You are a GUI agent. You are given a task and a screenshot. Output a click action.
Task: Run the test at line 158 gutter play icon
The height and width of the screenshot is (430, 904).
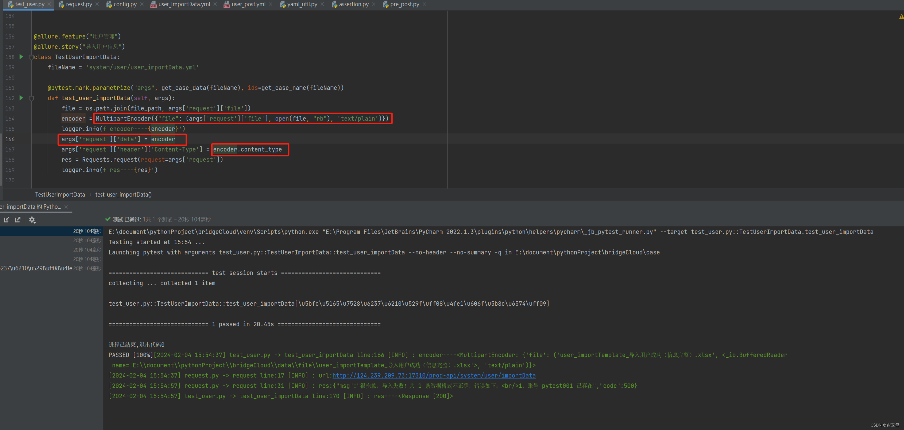21,57
